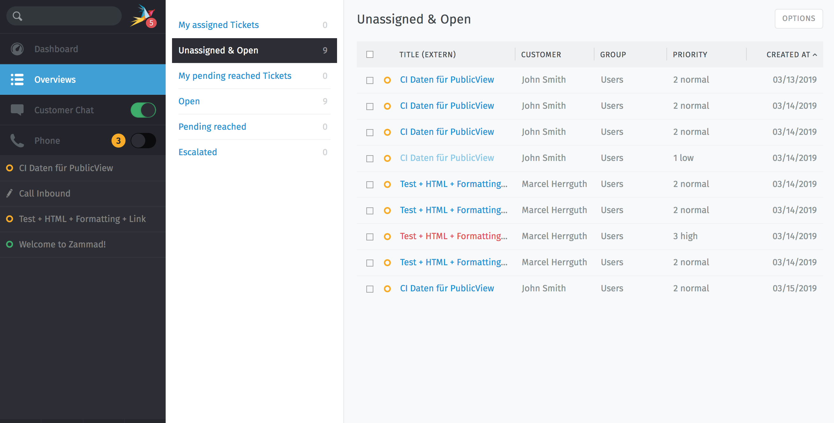Select the Overviews icon in the sidebar
The height and width of the screenshot is (423, 834).
click(17, 79)
